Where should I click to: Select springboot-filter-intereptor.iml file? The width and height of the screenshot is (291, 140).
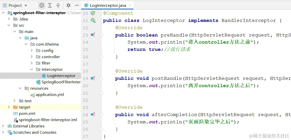[x=40, y=120]
